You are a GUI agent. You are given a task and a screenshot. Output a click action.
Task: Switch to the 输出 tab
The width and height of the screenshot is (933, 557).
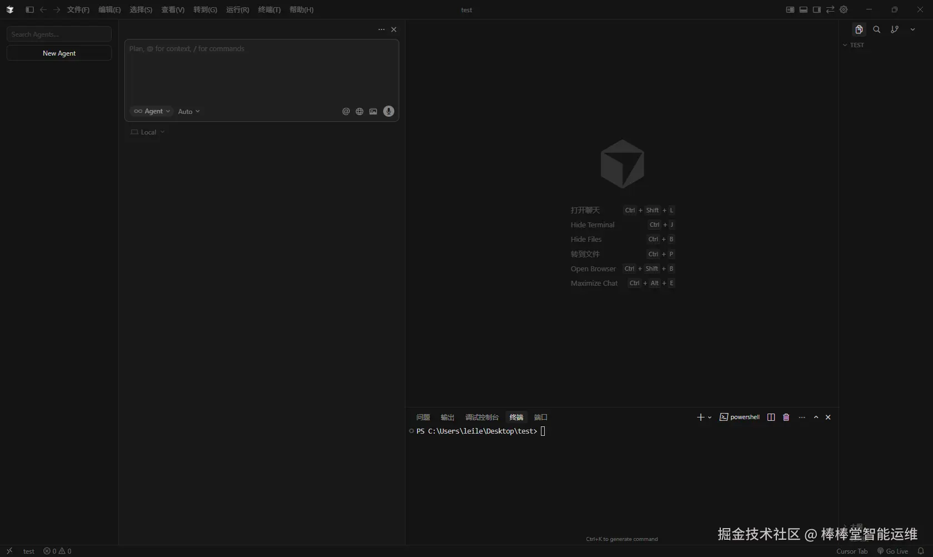coord(448,417)
